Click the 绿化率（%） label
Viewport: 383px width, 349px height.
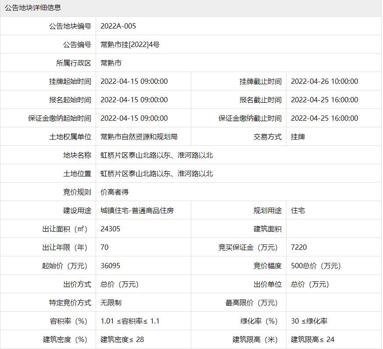(259, 321)
